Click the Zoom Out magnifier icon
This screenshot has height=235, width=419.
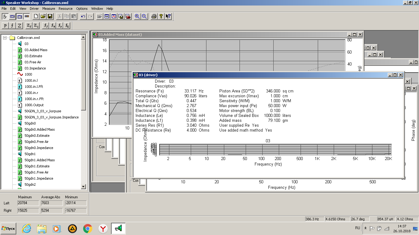(x=144, y=17)
